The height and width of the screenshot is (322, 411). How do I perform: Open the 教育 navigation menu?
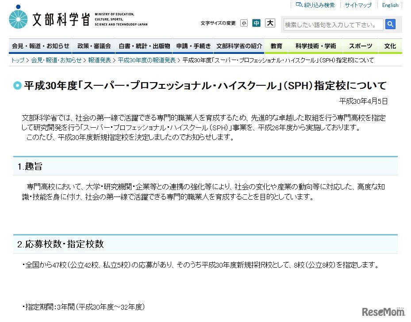coord(276,45)
